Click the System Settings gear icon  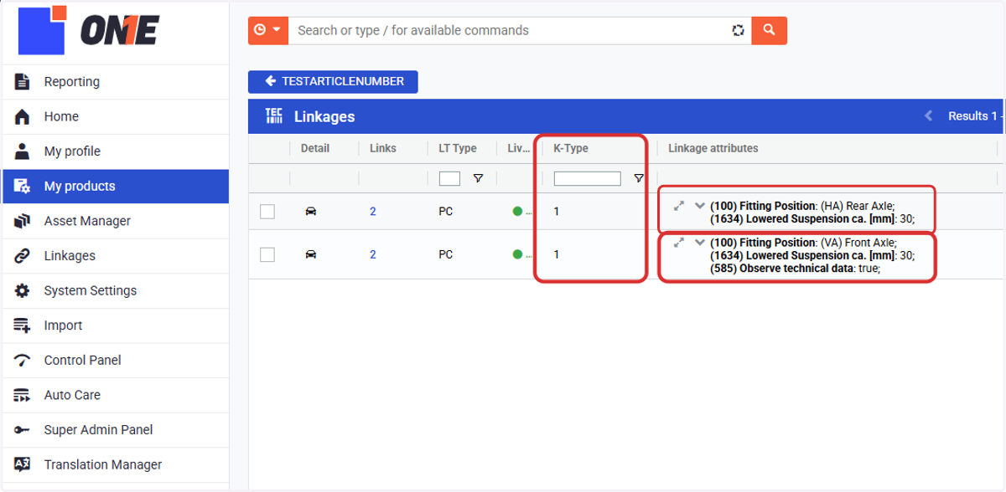click(23, 290)
